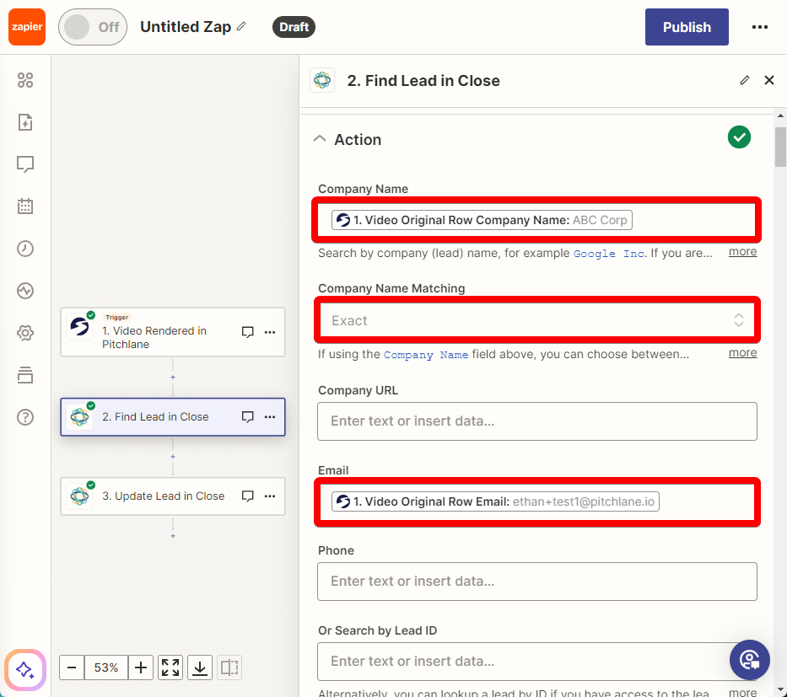
Task: Add step between Video Rendered and Find Lead
Action: (x=173, y=377)
